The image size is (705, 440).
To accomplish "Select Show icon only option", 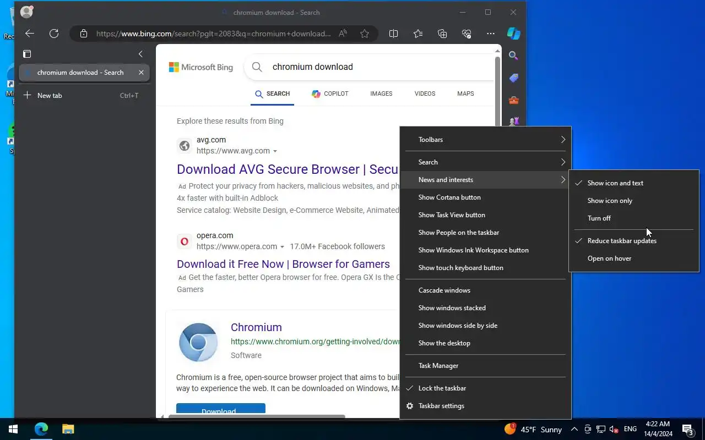I will tap(634, 201).
